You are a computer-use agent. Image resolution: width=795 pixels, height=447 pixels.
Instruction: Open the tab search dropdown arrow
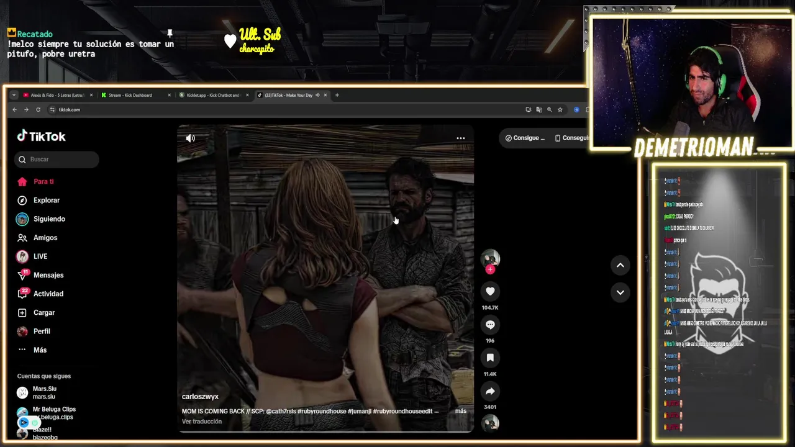14,95
